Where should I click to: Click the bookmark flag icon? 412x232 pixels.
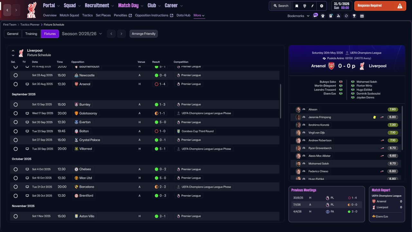click(297, 6)
